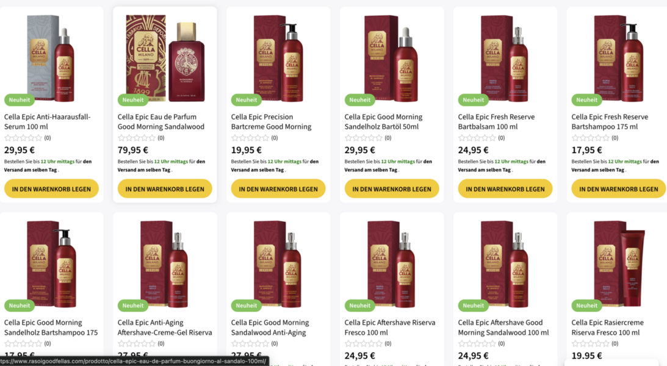Screen dimensions: 667x366
Task: Click star rating of Fresh Reserve Bartbalsam
Action: tap(478, 138)
